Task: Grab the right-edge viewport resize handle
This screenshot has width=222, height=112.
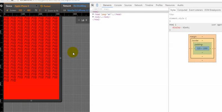Action: tap(60, 58)
